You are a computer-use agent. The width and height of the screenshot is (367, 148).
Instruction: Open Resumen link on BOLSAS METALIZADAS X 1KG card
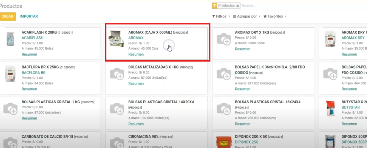coord(136,83)
